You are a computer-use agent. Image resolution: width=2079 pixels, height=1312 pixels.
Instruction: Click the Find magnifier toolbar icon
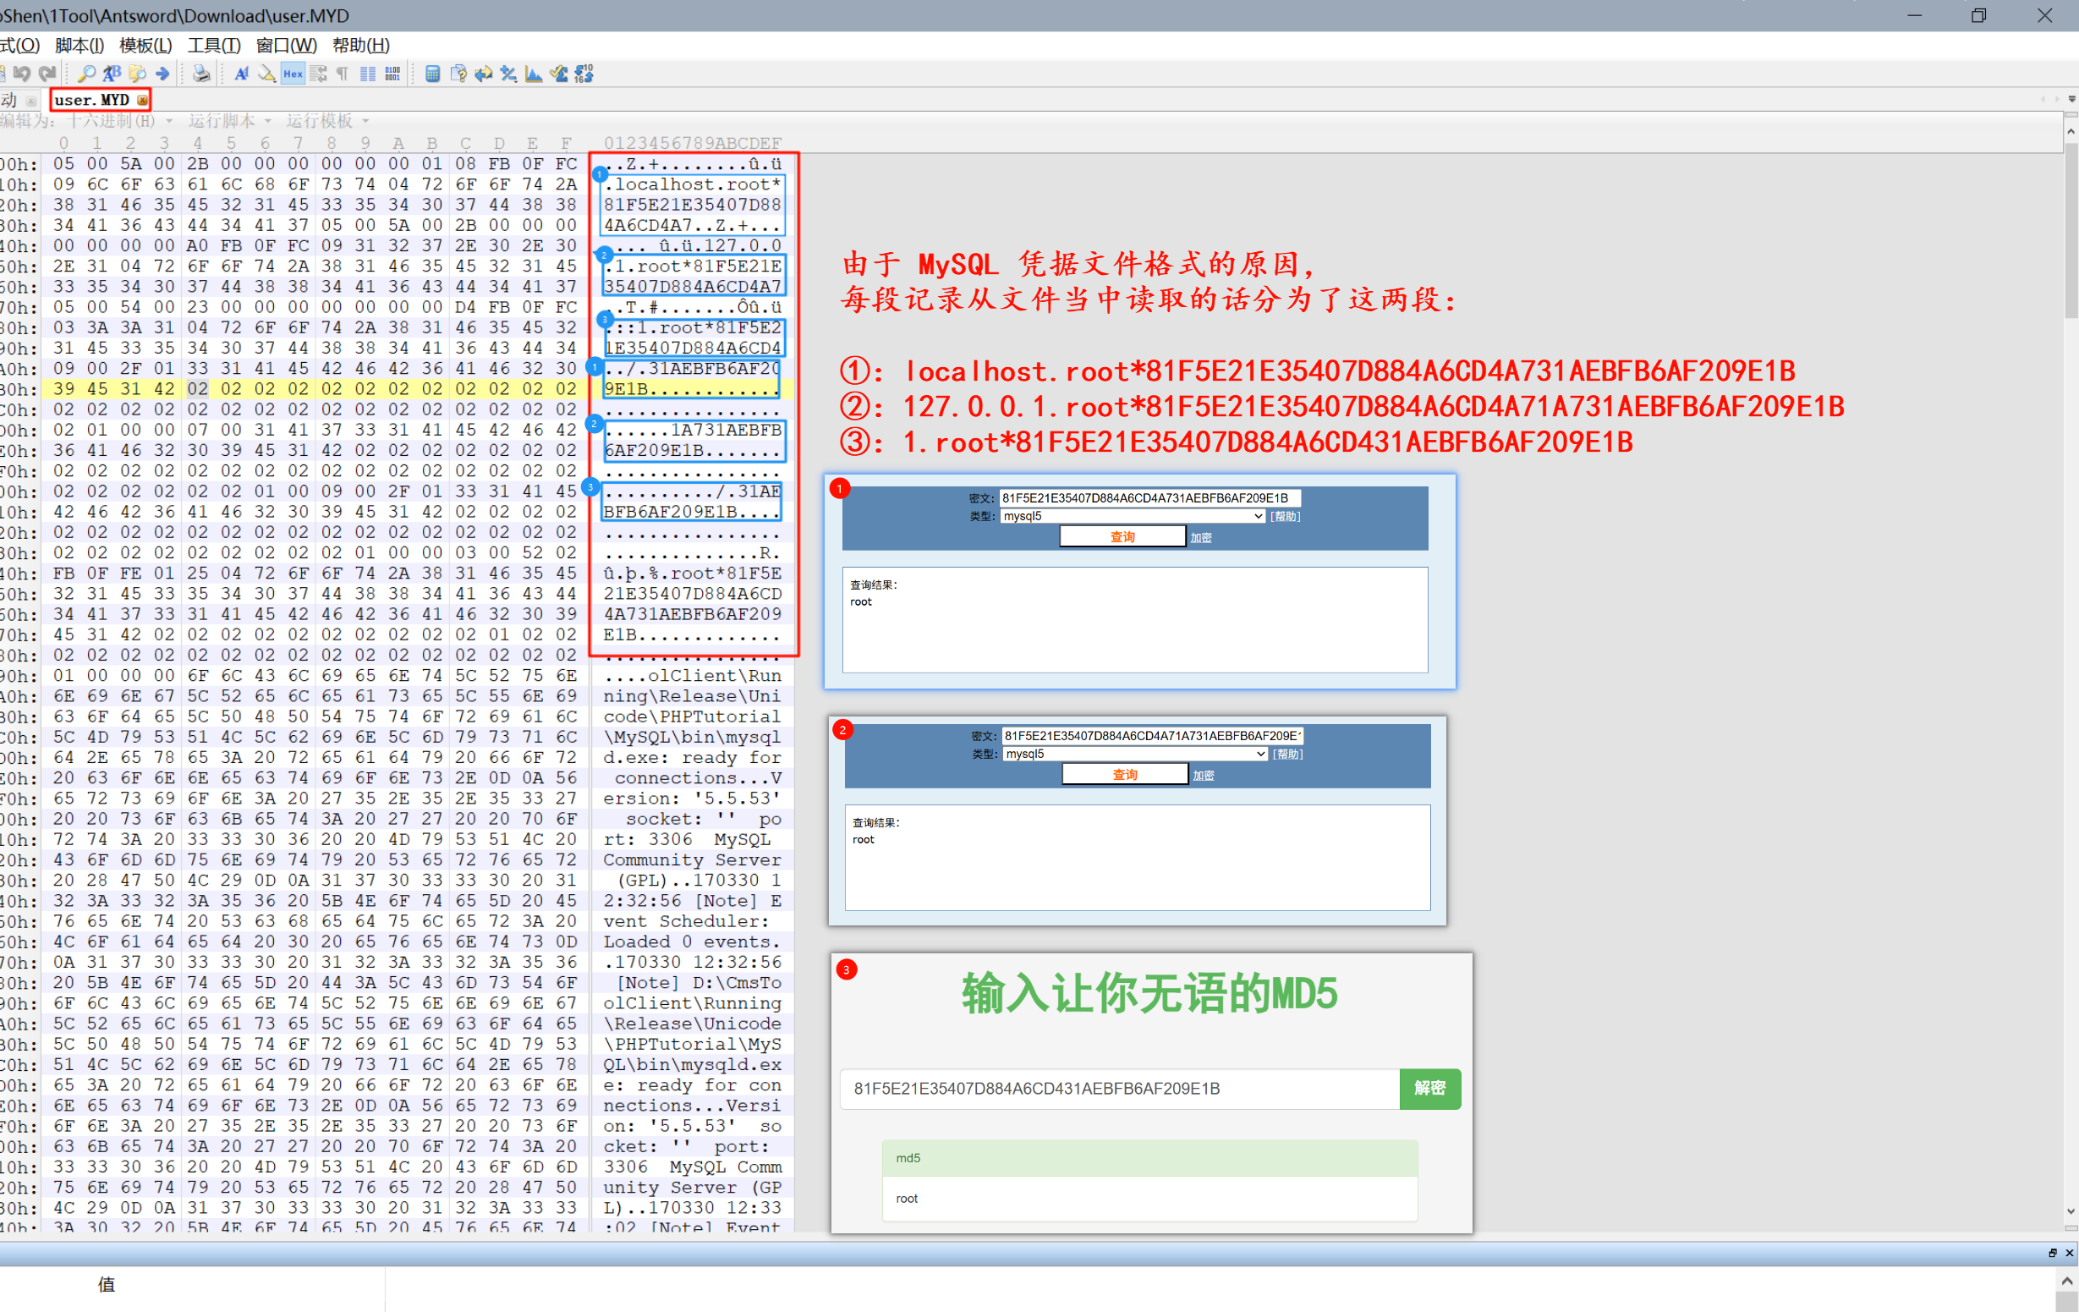click(86, 74)
